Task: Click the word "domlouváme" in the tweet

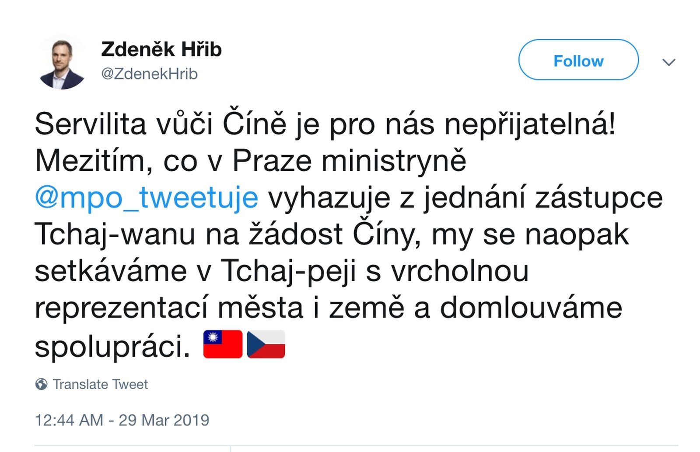Action: point(531,308)
